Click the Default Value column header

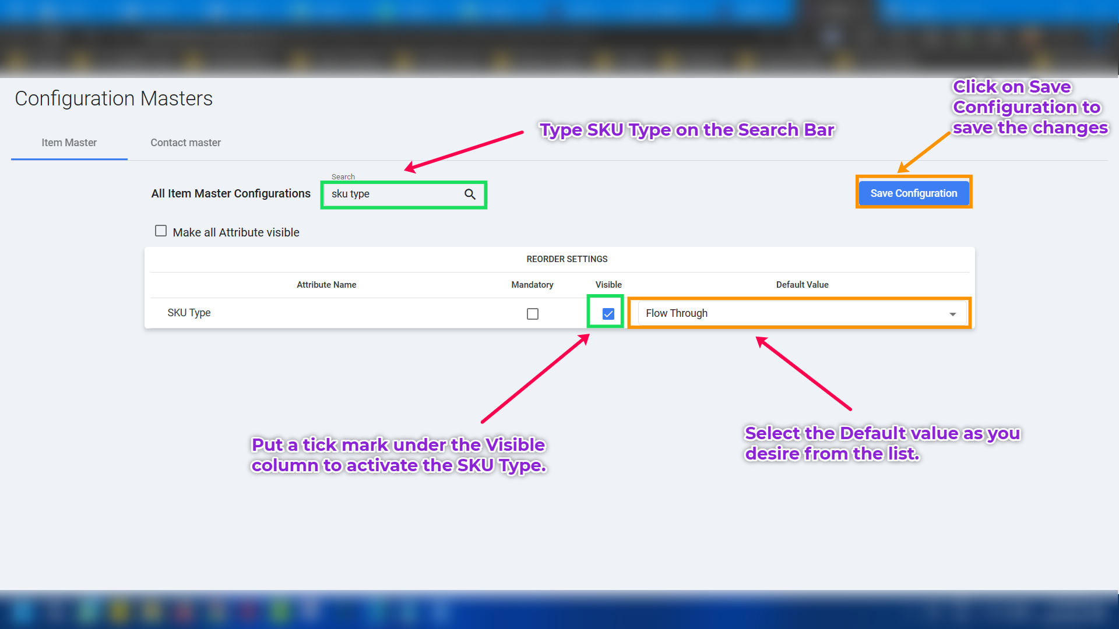point(802,285)
